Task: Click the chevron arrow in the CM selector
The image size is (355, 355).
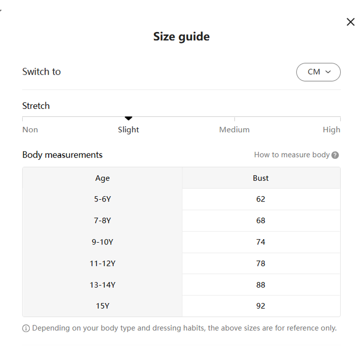Action: (x=328, y=72)
